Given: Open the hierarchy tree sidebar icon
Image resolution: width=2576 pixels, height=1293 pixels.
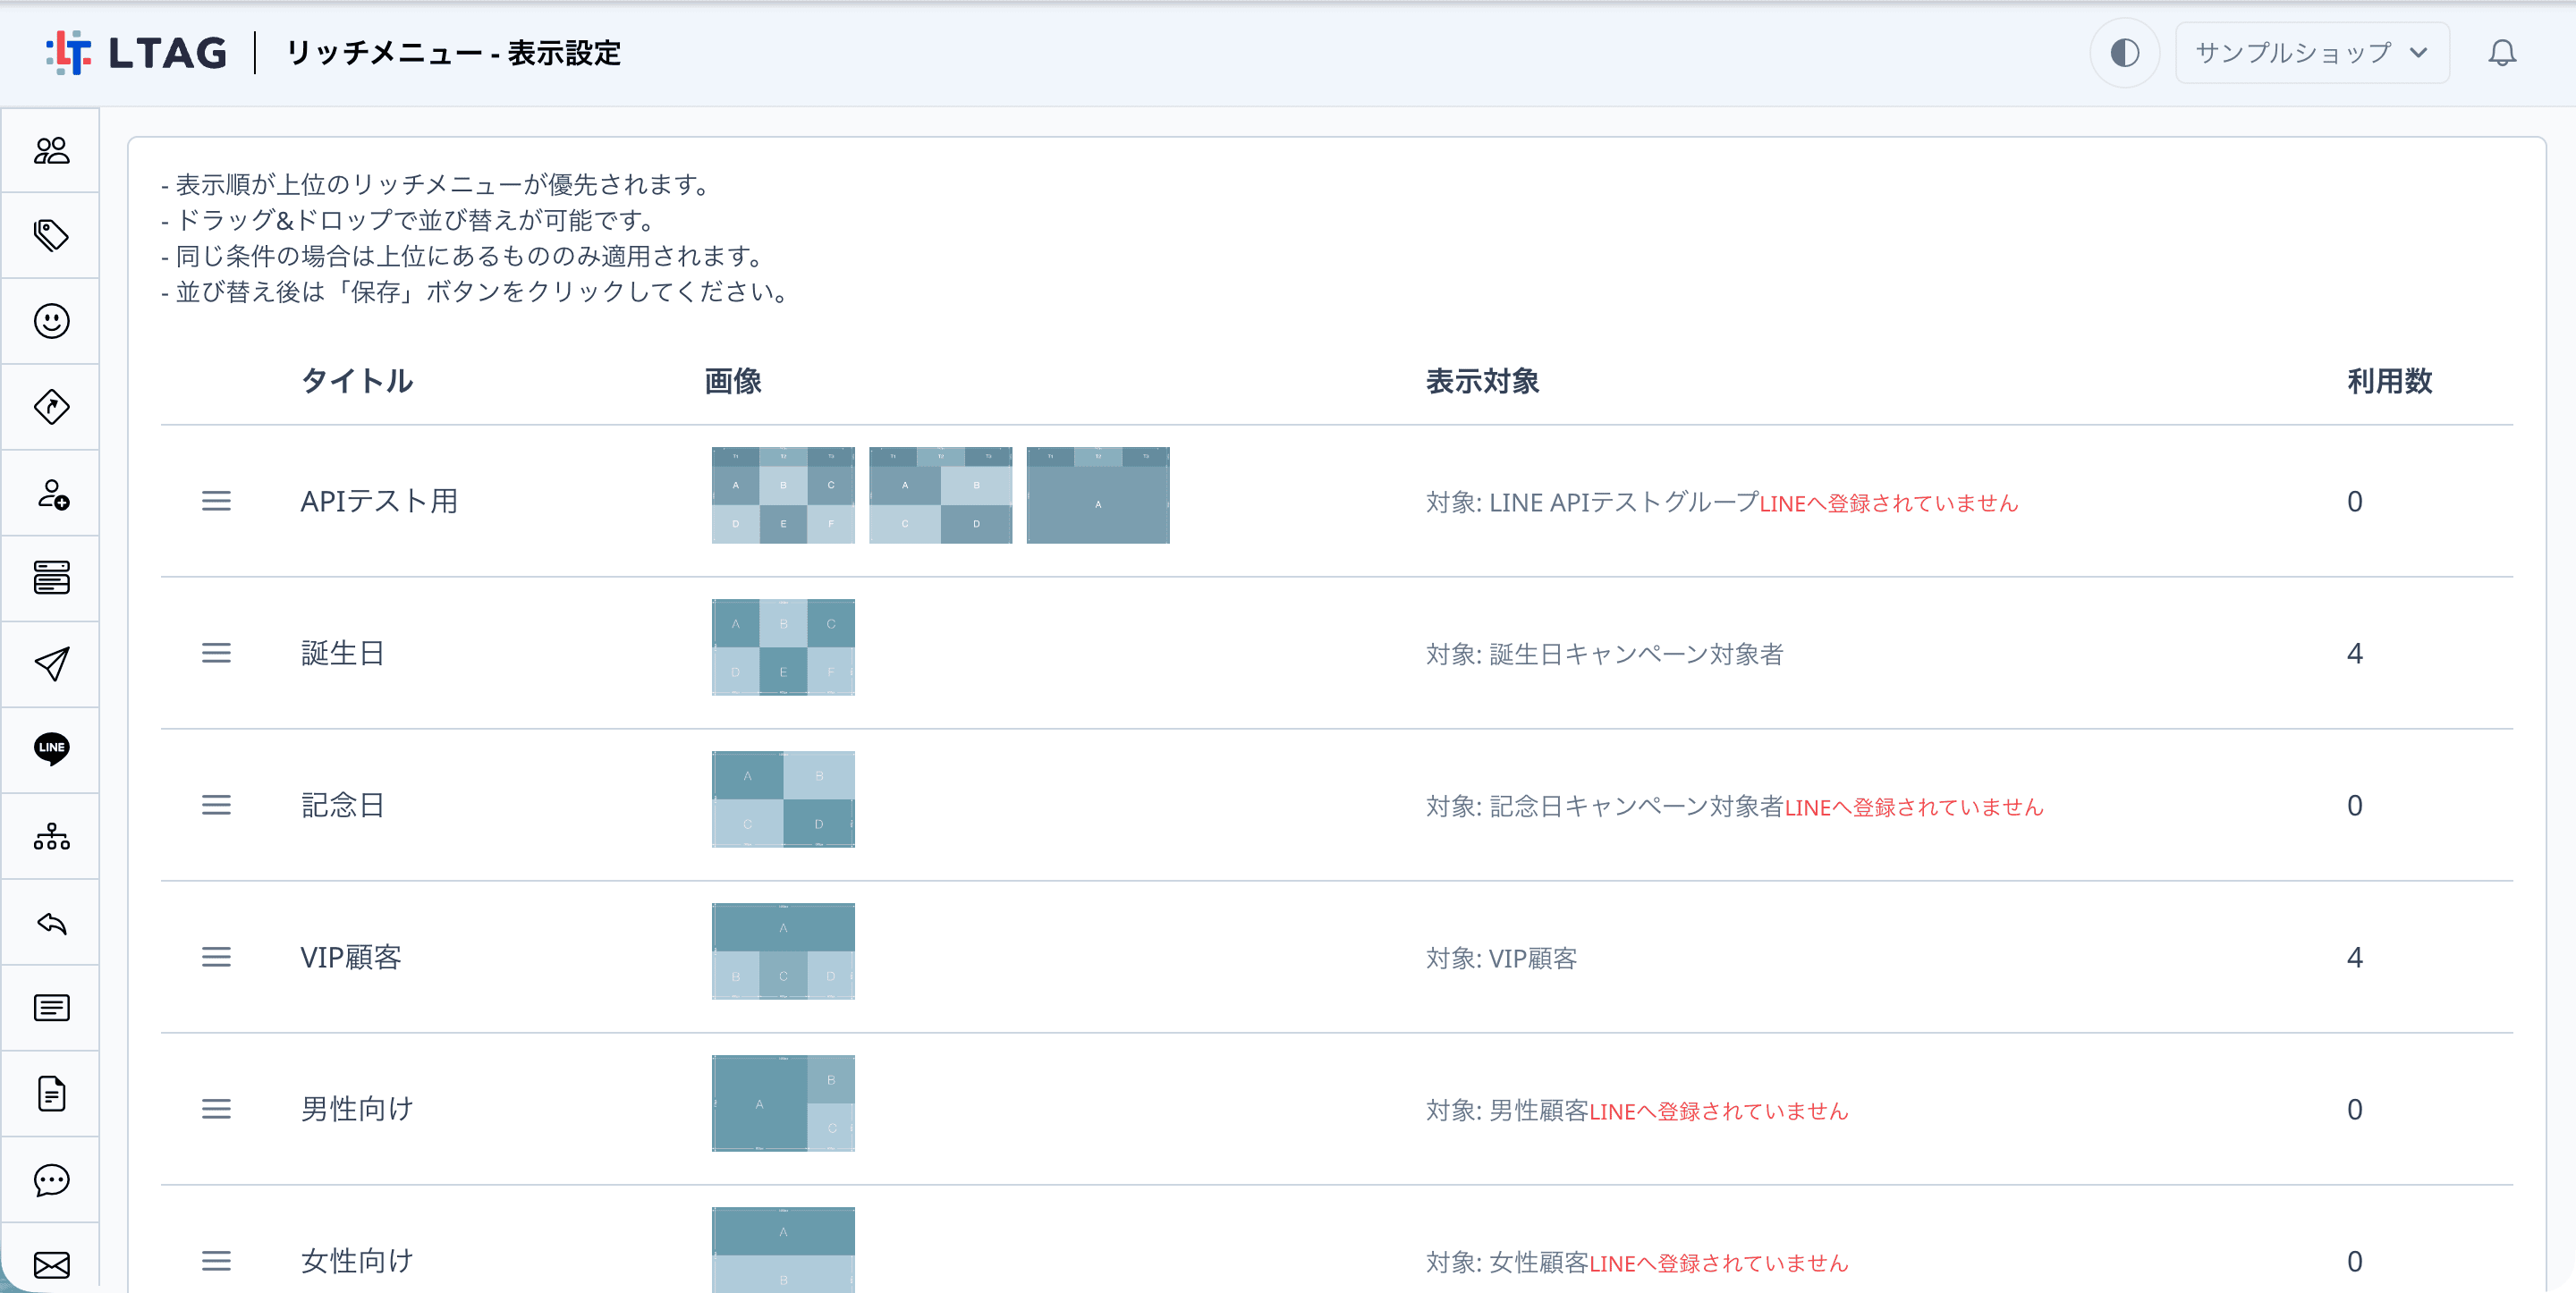Looking at the screenshot, I should coord(51,836).
